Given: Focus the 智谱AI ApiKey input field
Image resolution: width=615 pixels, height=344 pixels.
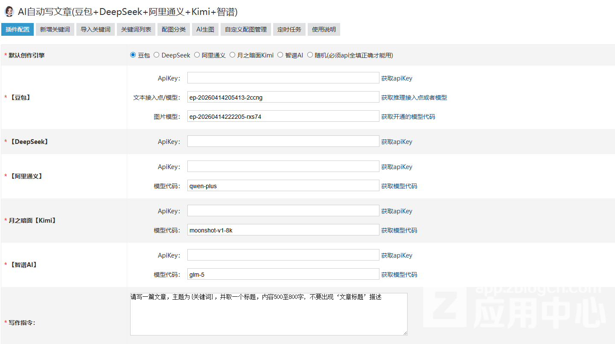Looking at the screenshot, I should point(283,255).
